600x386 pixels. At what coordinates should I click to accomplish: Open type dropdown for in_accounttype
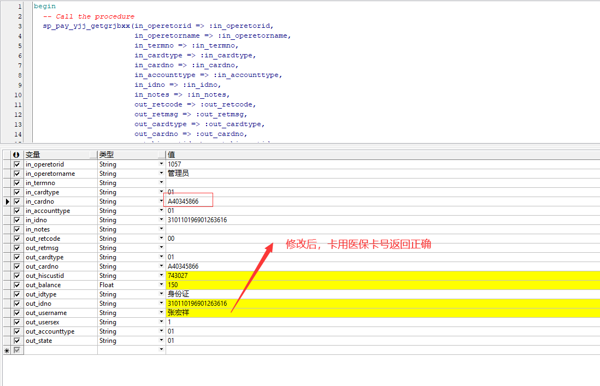coord(162,211)
